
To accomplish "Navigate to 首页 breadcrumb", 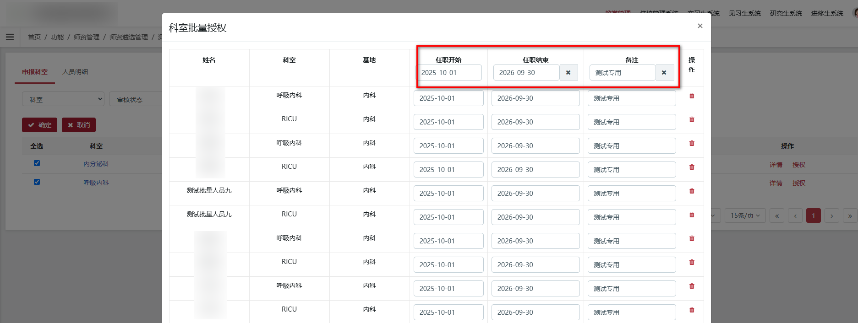I will [34, 37].
